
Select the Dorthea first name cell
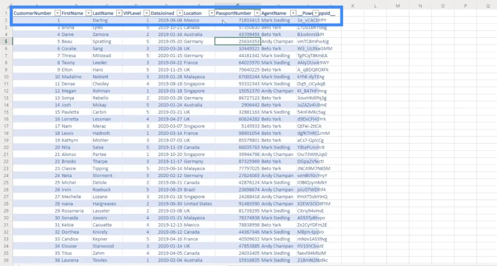point(76,232)
